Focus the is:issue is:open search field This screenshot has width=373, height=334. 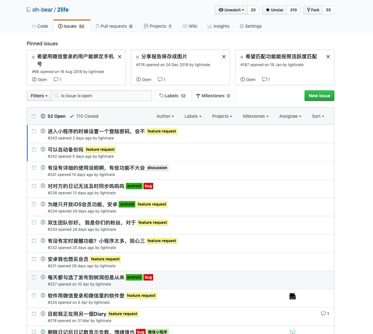click(102, 96)
